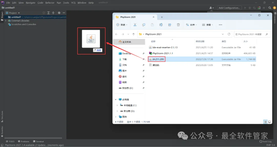Expand External Libraries node

point(6,21)
